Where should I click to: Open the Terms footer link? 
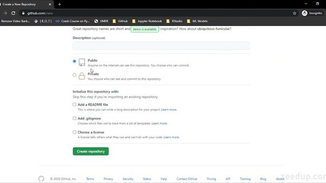[90, 179]
